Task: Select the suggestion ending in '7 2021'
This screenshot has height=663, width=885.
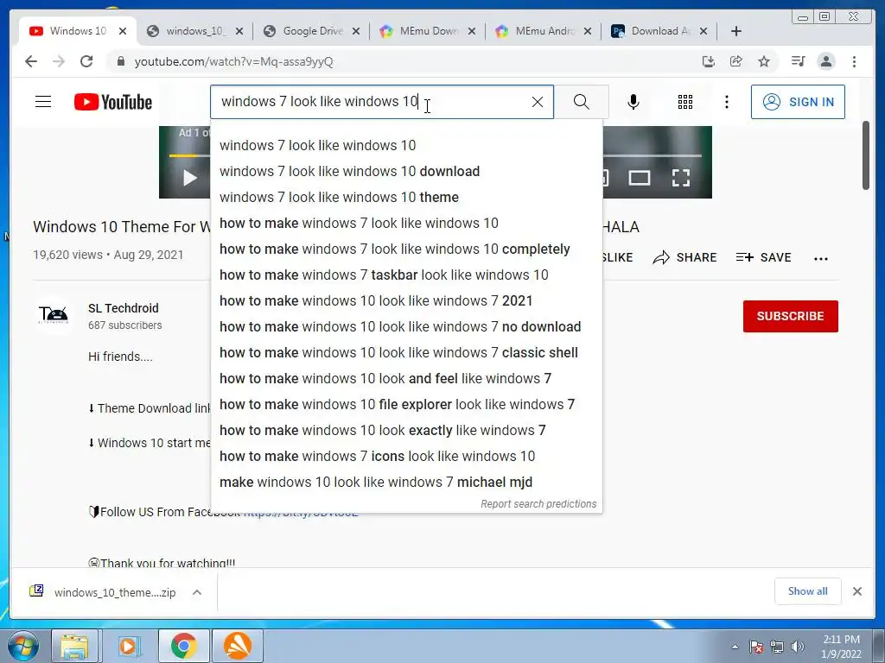Action: (406, 301)
